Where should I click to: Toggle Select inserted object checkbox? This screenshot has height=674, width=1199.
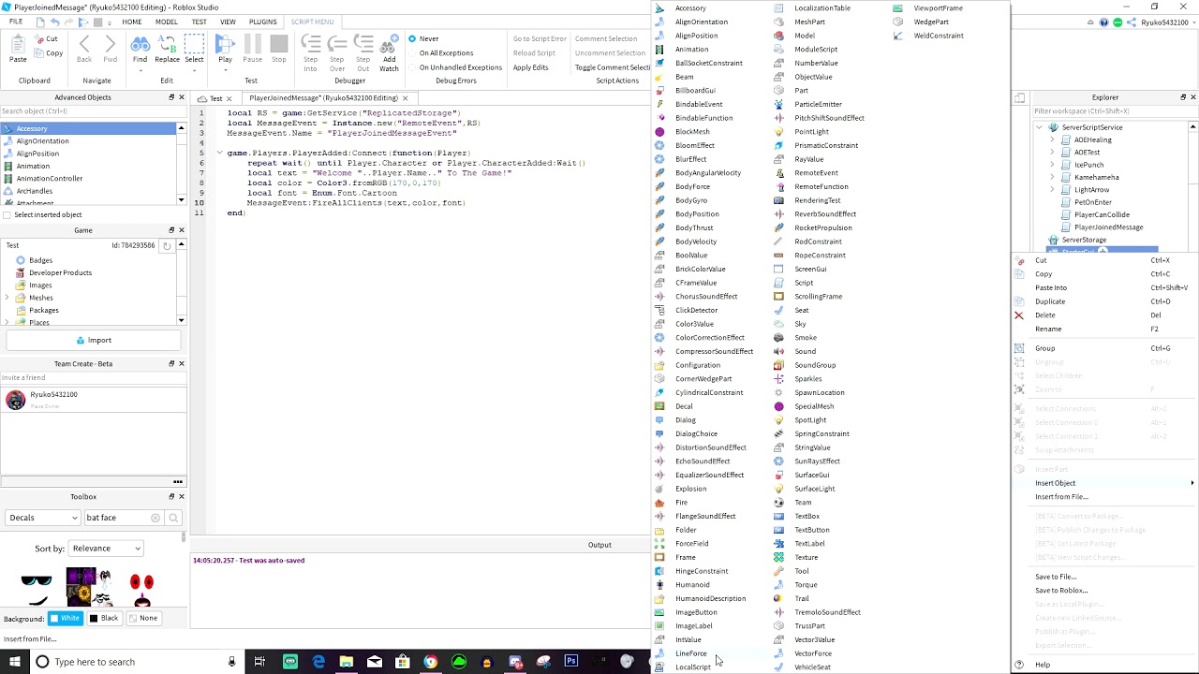7,215
